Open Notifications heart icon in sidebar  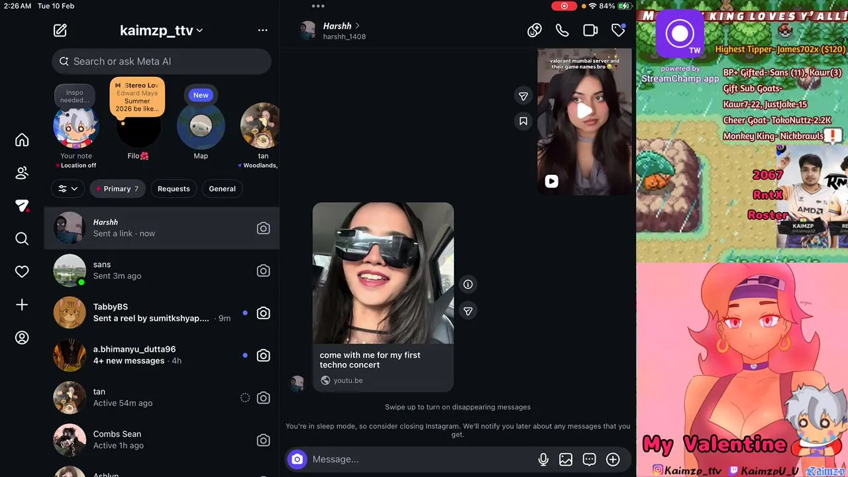22,272
